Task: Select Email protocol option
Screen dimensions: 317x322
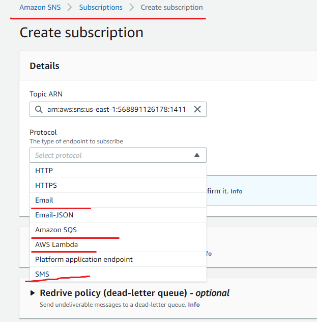Action: (x=118, y=200)
